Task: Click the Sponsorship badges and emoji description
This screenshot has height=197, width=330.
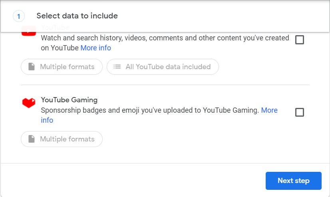Action: (x=150, y=110)
